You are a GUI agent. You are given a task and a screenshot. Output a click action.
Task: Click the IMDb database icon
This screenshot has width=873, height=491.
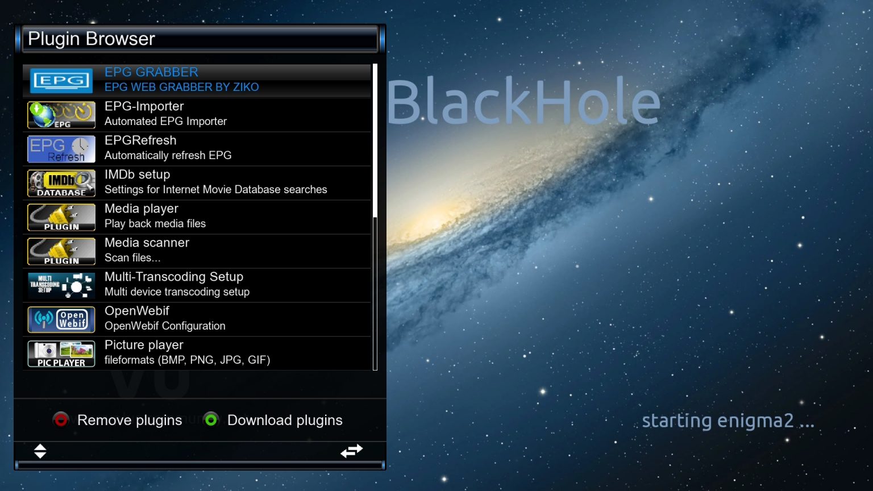61,183
